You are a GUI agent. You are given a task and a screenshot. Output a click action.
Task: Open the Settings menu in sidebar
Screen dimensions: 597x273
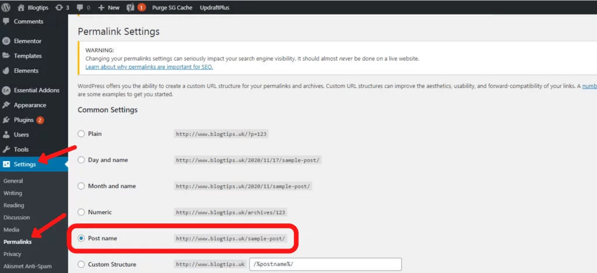pyautogui.click(x=25, y=164)
